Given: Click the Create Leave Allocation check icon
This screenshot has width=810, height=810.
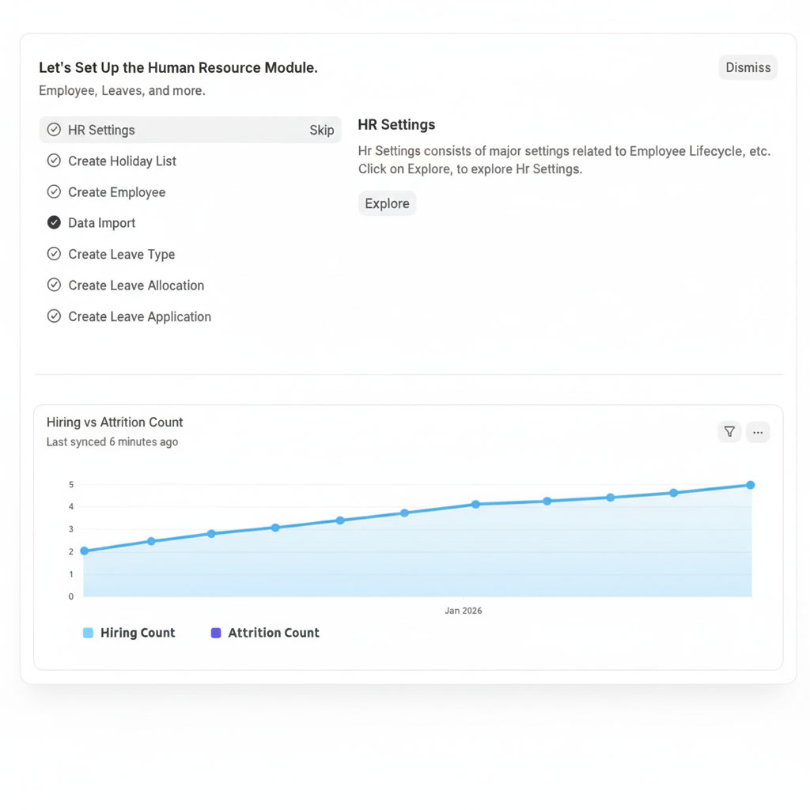Looking at the screenshot, I should pyautogui.click(x=54, y=286).
